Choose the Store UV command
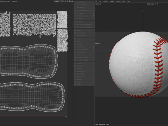 [x=84, y=79]
